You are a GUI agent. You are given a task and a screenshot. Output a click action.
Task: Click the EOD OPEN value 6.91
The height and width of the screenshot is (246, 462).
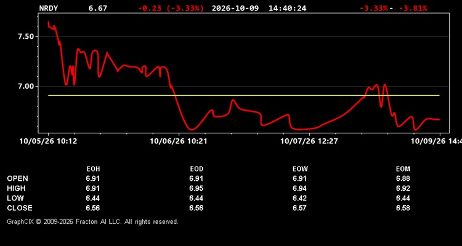tap(197, 178)
